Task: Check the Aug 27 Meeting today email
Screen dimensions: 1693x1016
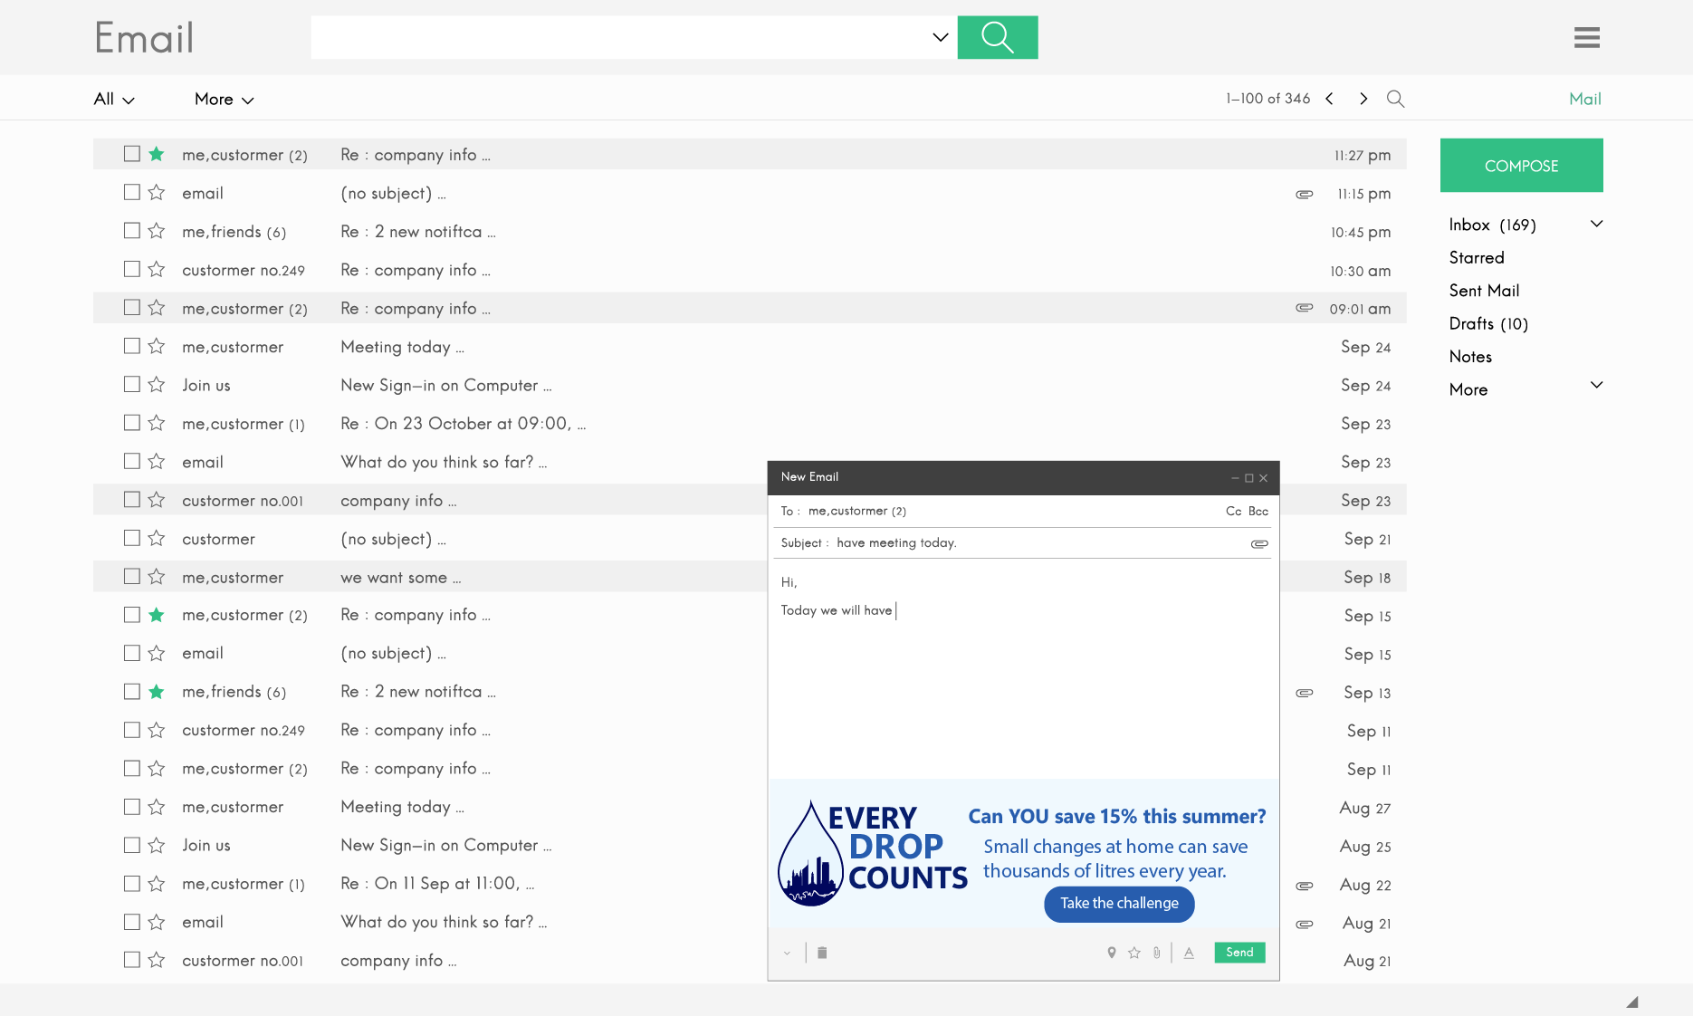Action: click(x=132, y=807)
